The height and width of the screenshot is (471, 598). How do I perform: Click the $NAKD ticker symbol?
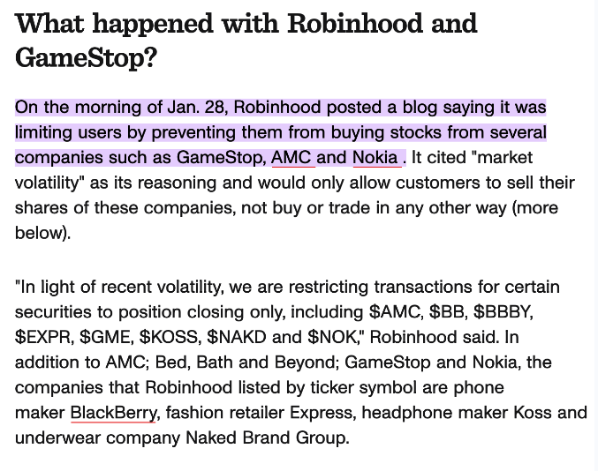[237, 337]
